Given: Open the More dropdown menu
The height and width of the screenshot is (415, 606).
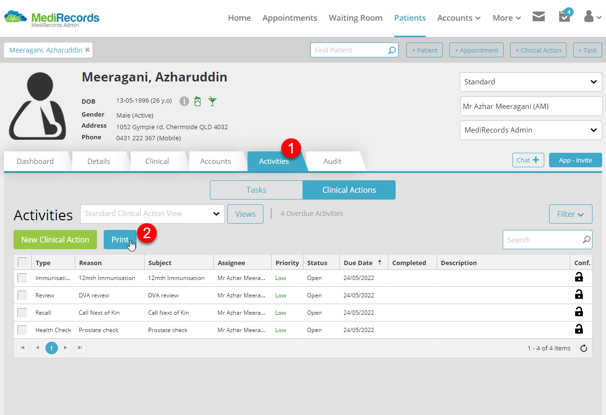Looking at the screenshot, I should 507,18.
